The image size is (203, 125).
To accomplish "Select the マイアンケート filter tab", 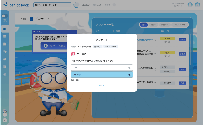I will [179, 25].
